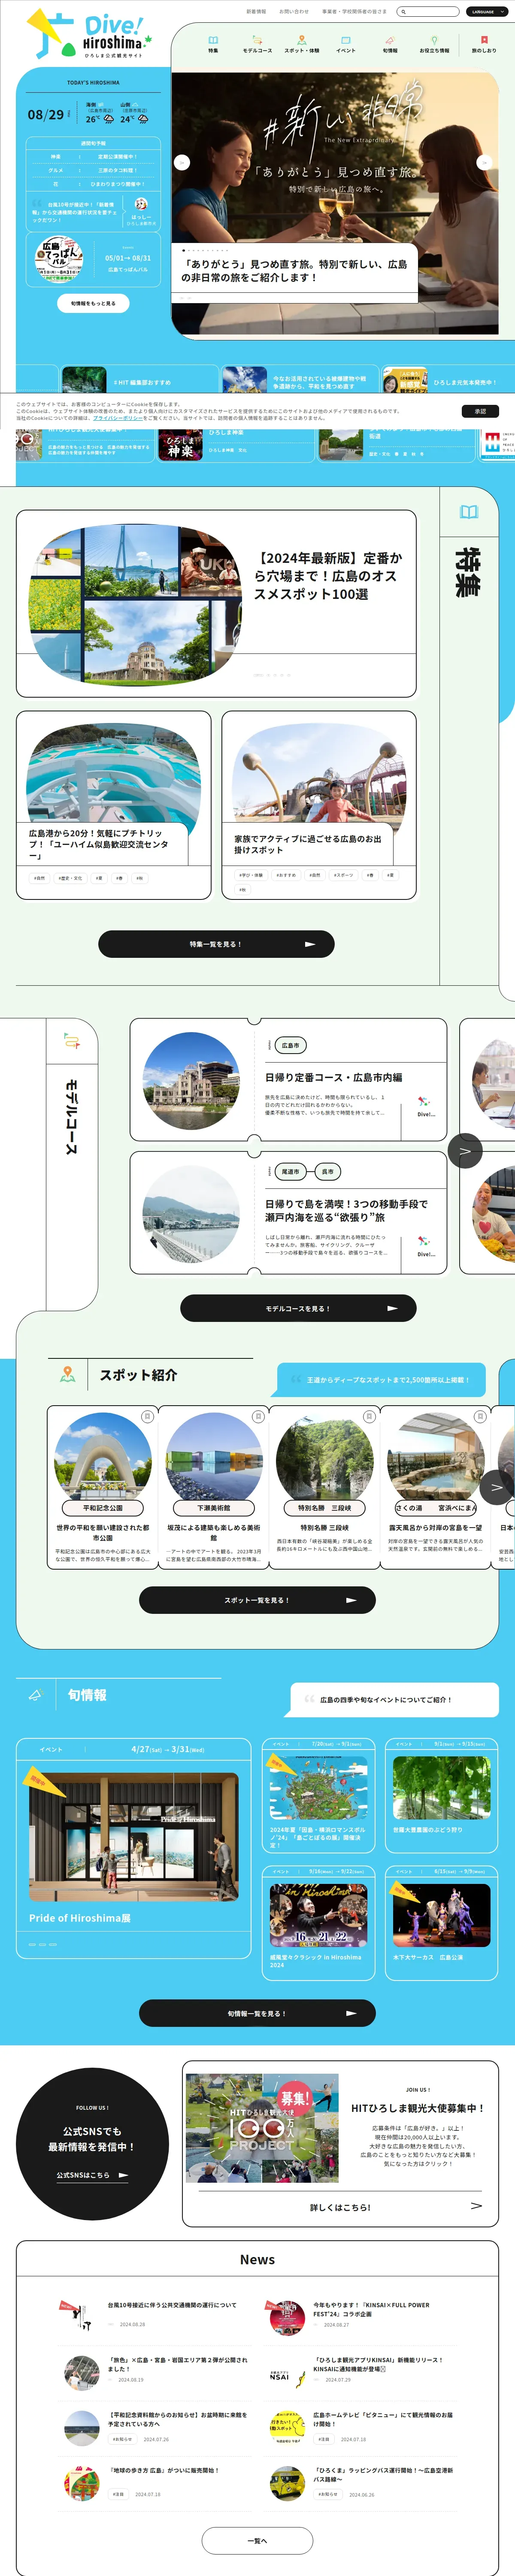Click 旬情報をもっと見る button
The width and height of the screenshot is (515, 2576).
click(93, 303)
